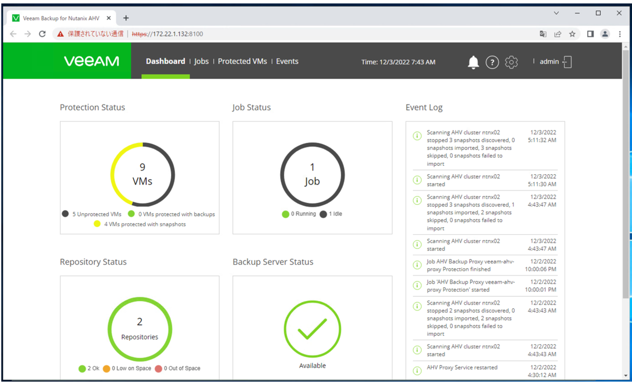Click the logout icon next to admin
This screenshot has height=382, width=632.
tap(567, 62)
